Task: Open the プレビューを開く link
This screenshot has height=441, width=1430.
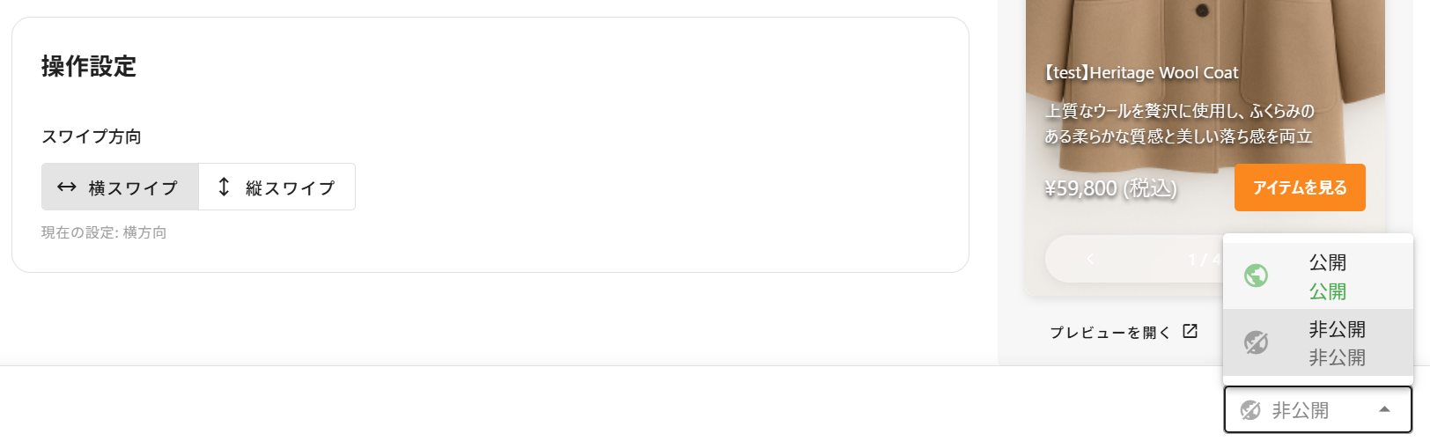Action: tap(1109, 332)
